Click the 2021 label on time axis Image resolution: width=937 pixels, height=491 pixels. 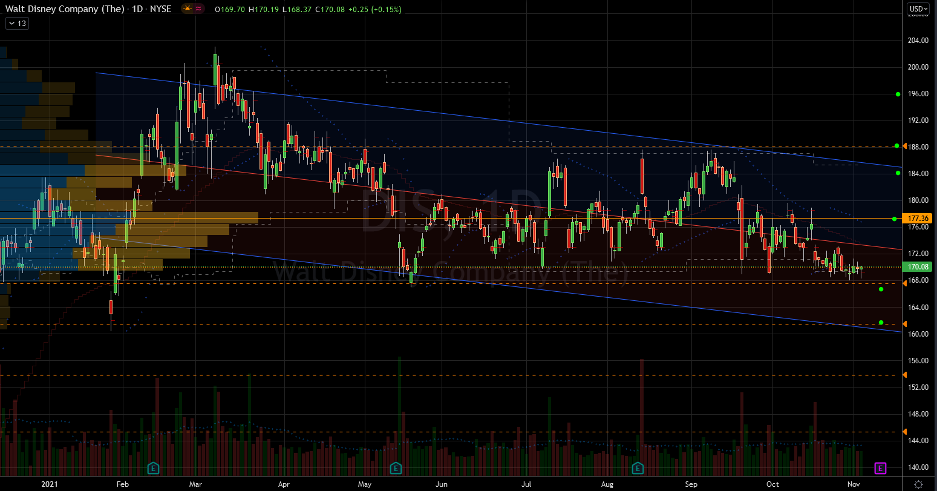[x=50, y=484]
